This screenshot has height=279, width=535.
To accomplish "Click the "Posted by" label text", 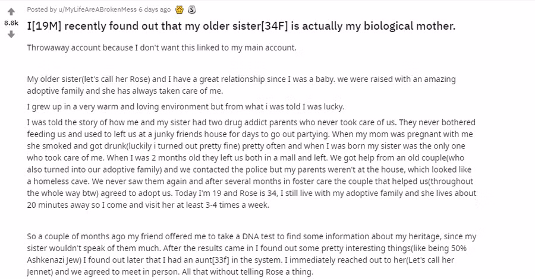I will coord(42,9).
